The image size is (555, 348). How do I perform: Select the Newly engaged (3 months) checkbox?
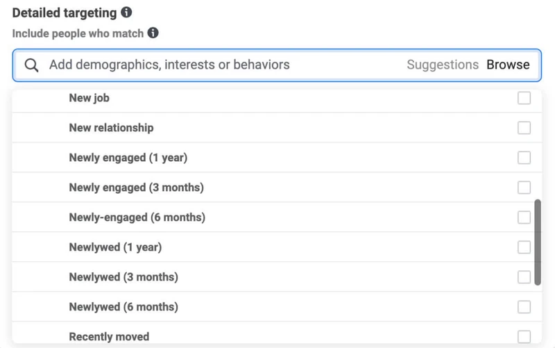[524, 188]
